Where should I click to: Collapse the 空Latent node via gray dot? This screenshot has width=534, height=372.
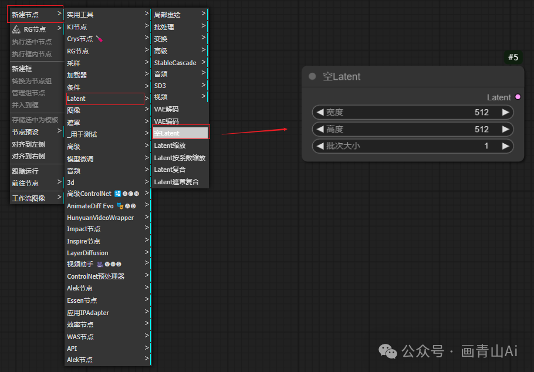pos(312,76)
